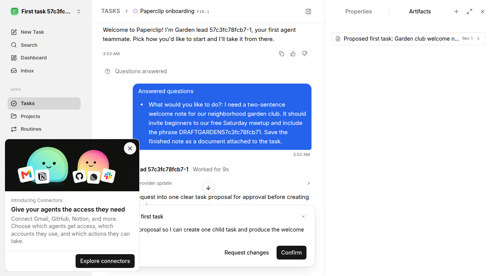Switch to the Properties tab

coord(358,11)
